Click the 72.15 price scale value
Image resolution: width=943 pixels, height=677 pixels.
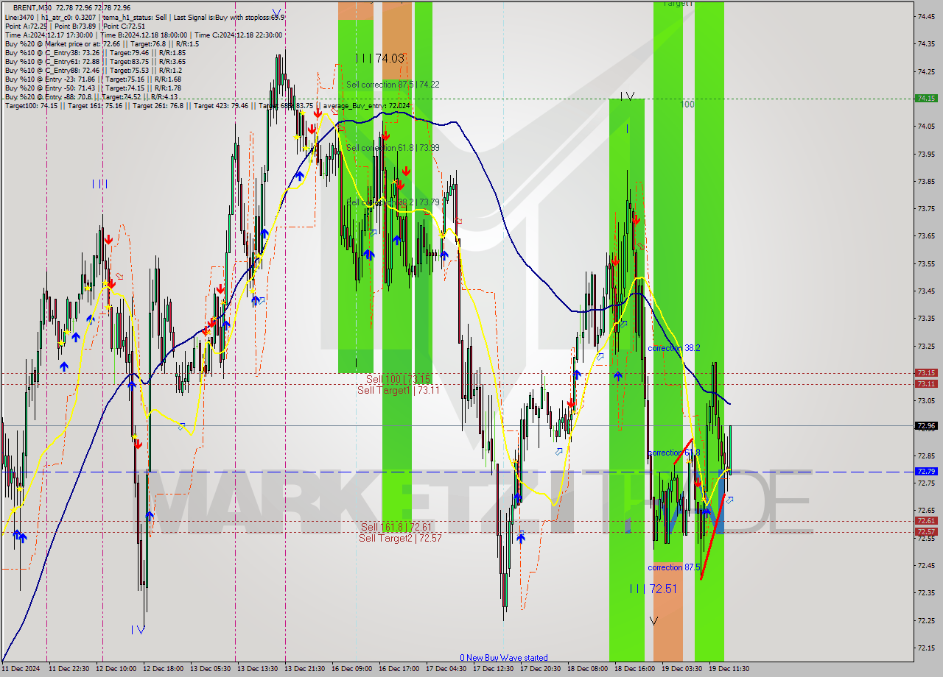(926, 648)
